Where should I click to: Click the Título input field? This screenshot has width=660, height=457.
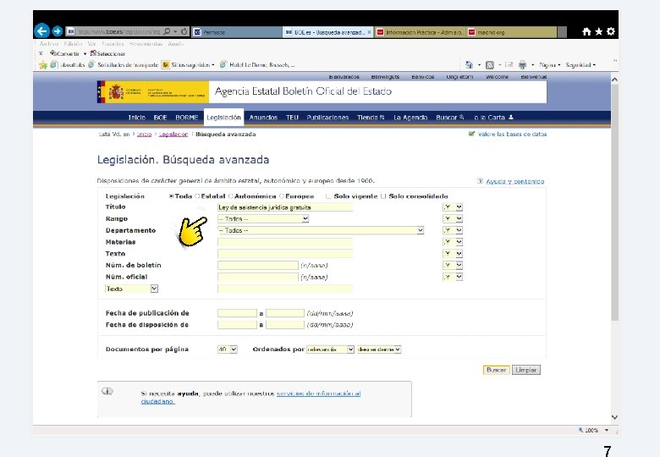tap(285, 207)
